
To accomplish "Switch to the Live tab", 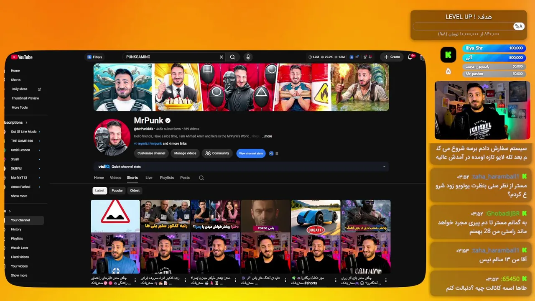I will pos(149,178).
